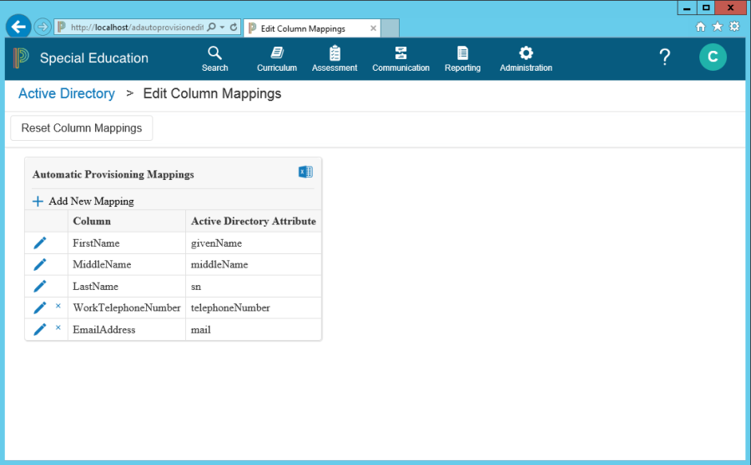Image resolution: width=751 pixels, height=465 pixels.
Task: Edit the MiddleName mapping with pencil
Action: pos(40,265)
